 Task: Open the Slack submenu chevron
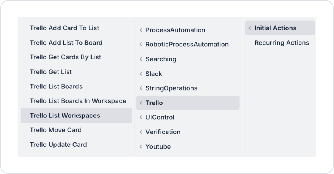(x=141, y=74)
